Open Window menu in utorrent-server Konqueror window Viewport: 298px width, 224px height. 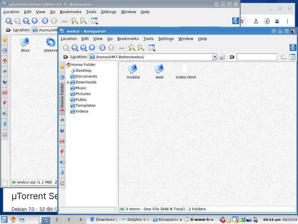pos(128,12)
